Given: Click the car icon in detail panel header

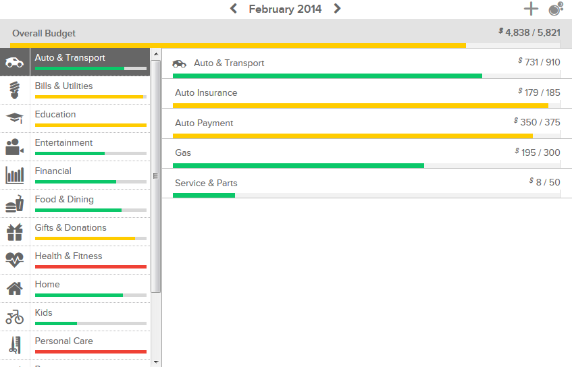Looking at the screenshot, I should [x=179, y=64].
